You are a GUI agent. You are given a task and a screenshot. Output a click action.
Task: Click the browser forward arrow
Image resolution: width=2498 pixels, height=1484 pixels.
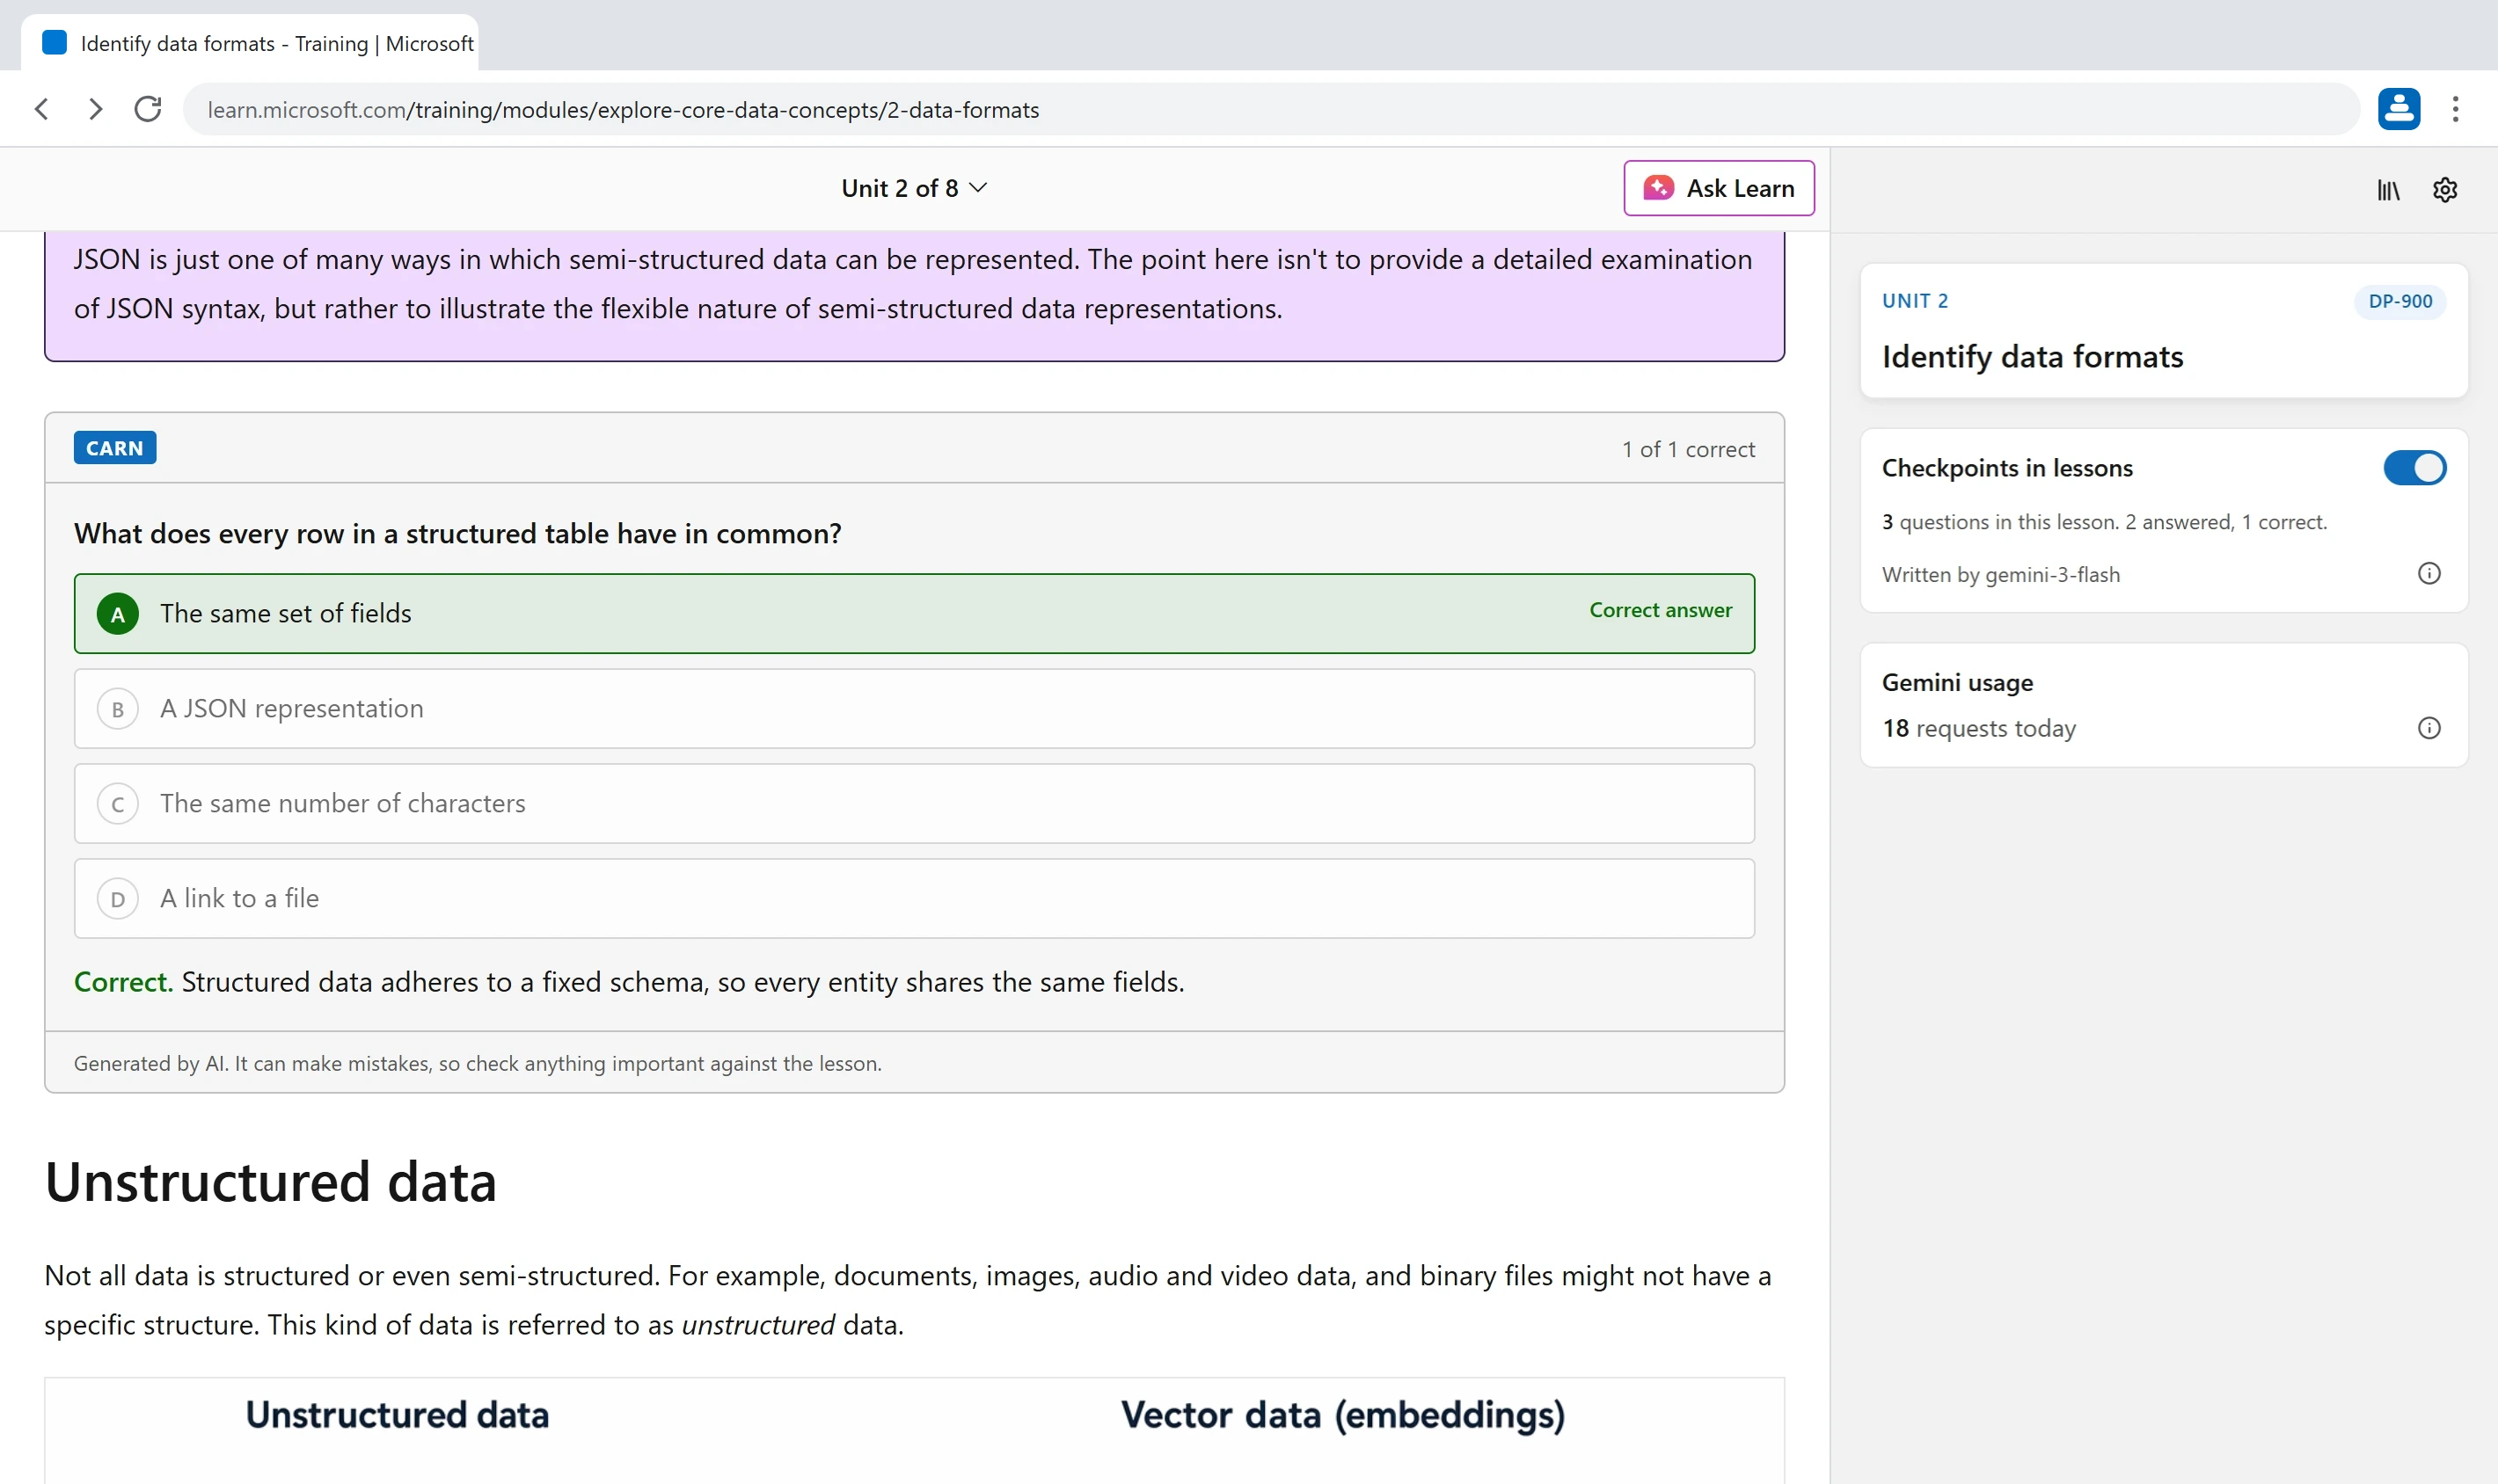point(95,109)
